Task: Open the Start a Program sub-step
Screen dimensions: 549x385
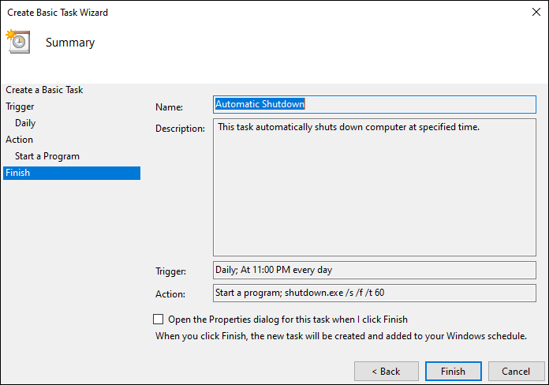Action: tap(47, 156)
